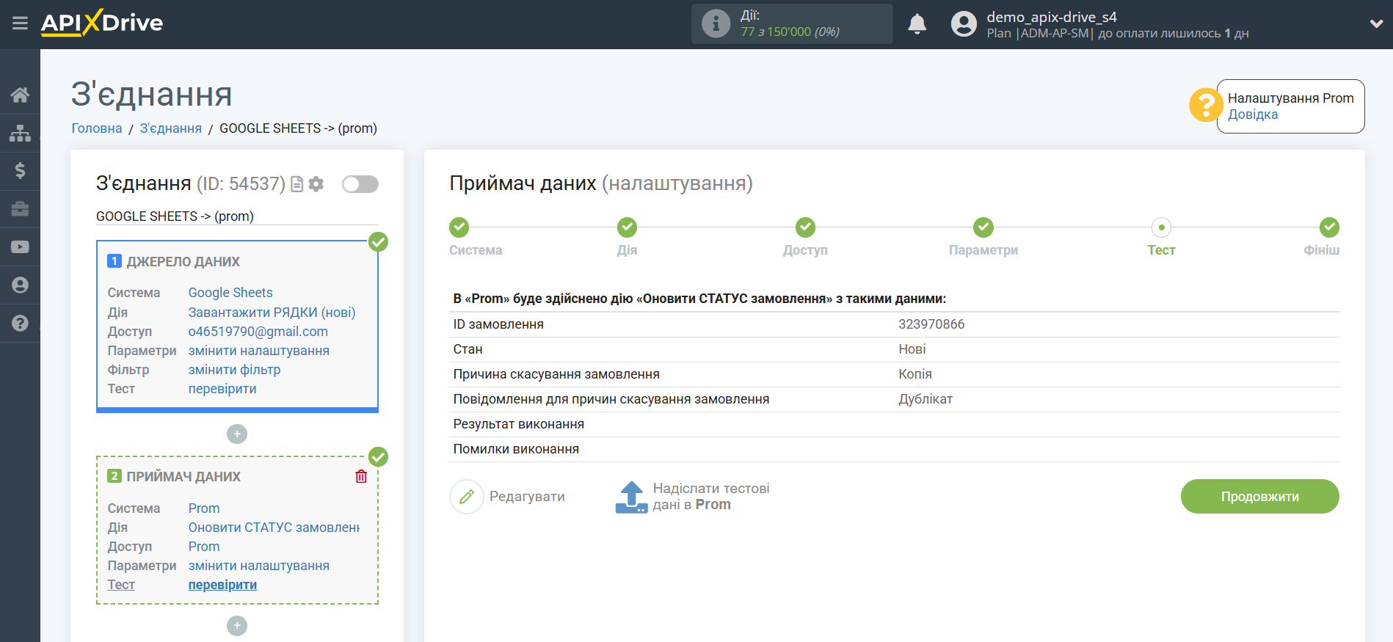Click the змінити фільтр link
Image resolution: width=1393 pixels, height=642 pixels.
(x=235, y=370)
